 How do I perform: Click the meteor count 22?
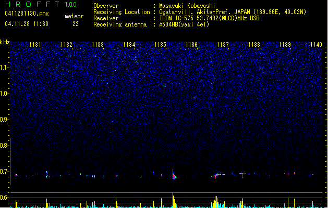click(76, 24)
